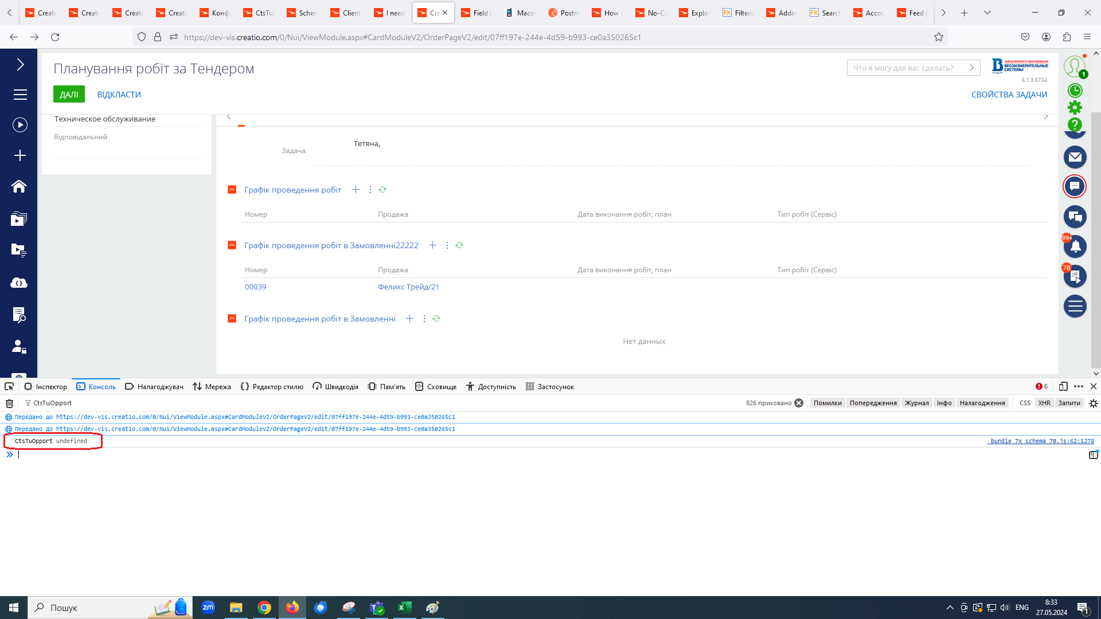Open the document search icon in sidebar

pos(19,314)
